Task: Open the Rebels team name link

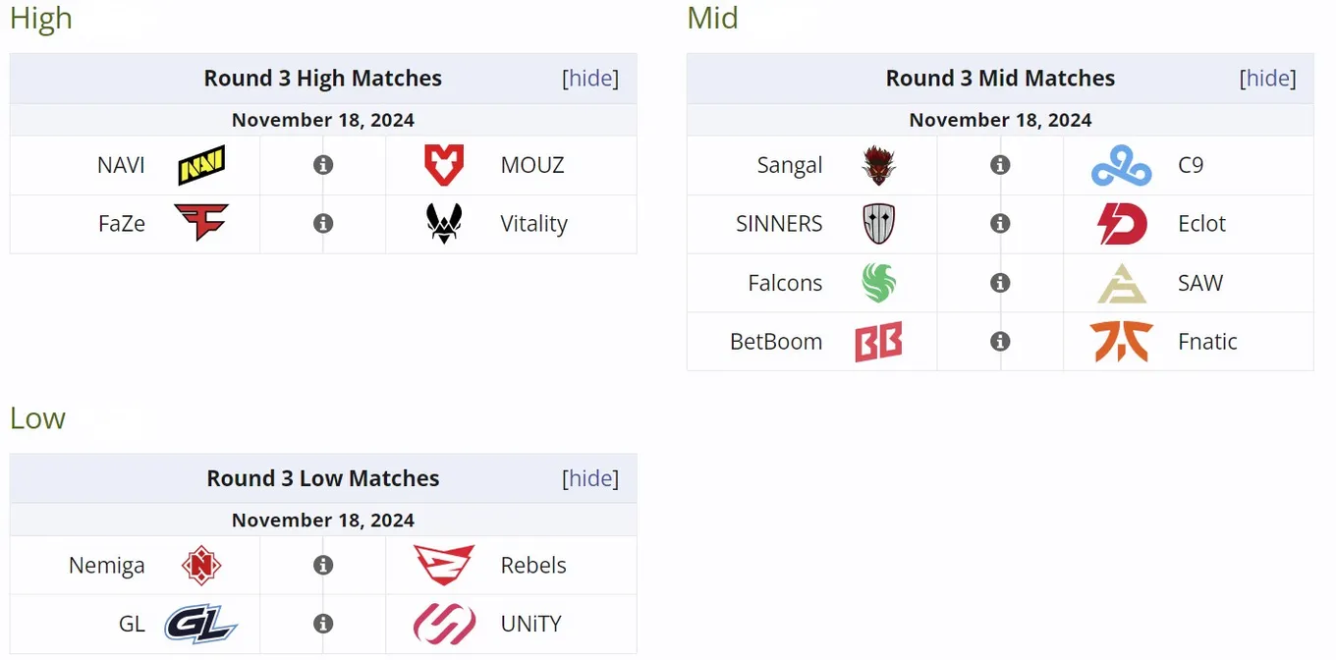Action: [x=533, y=565]
